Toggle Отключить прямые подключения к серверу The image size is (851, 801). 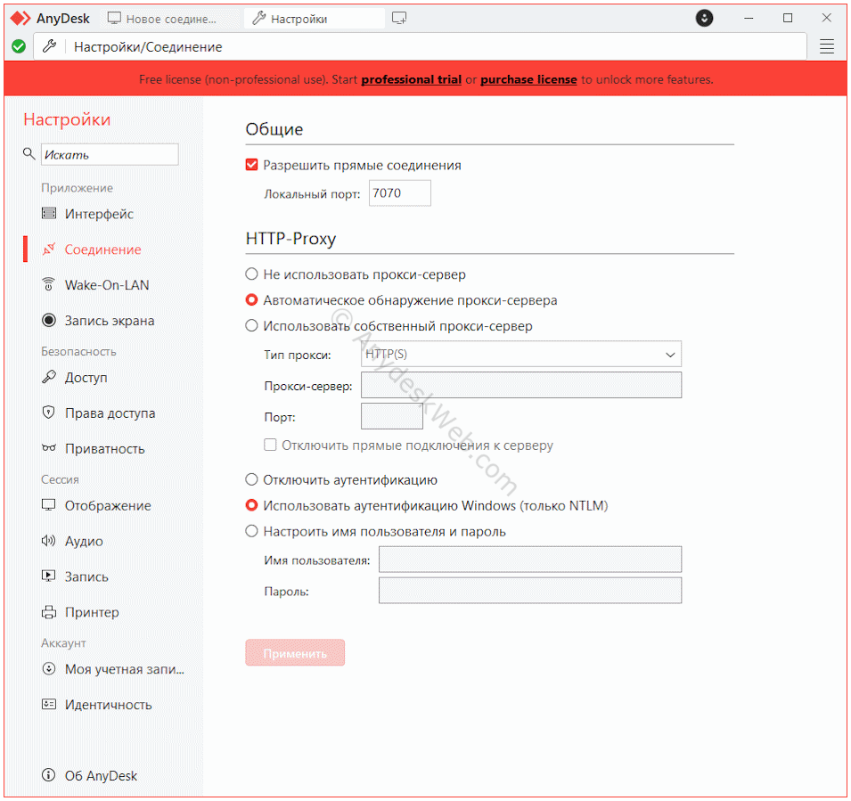coord(270,445)
